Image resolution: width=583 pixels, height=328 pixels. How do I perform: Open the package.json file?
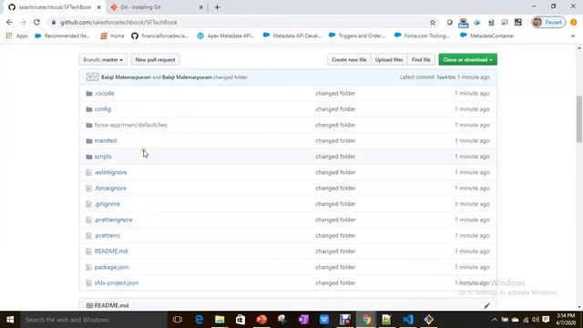click(x=111, y=267)
